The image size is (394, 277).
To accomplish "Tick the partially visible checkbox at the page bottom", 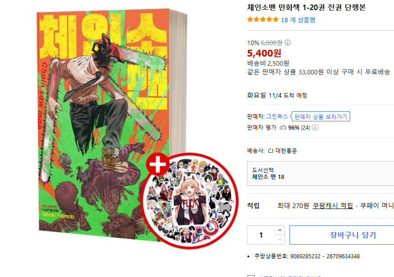I will pyautogui.click(x=251, y=276).
